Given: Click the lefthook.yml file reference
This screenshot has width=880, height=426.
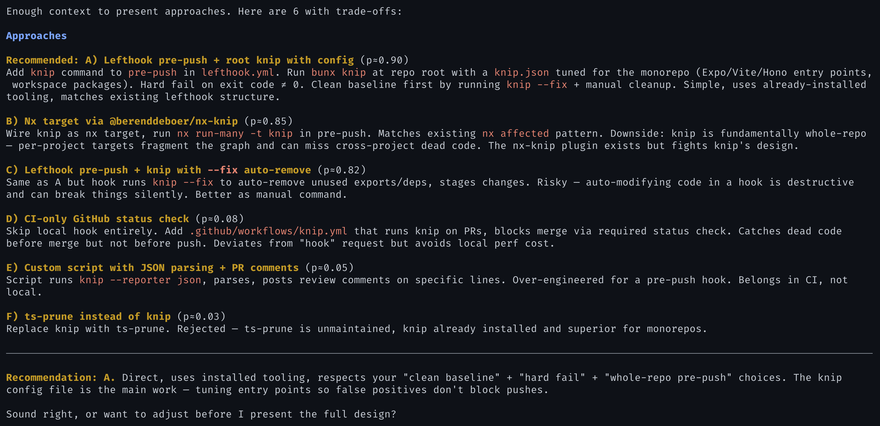Looking at the screenshot, I should tap(238, 72).
